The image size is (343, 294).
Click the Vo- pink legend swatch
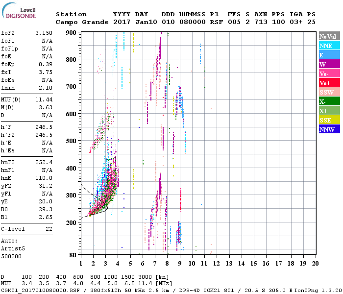pyautogui.click(x=329, y=73)
